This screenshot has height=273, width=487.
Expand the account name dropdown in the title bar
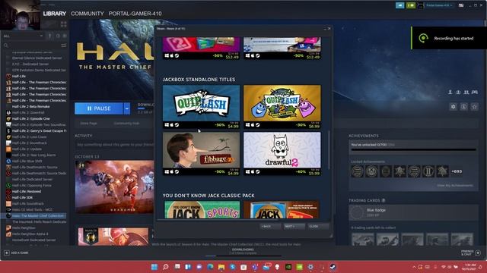[439, 5]
